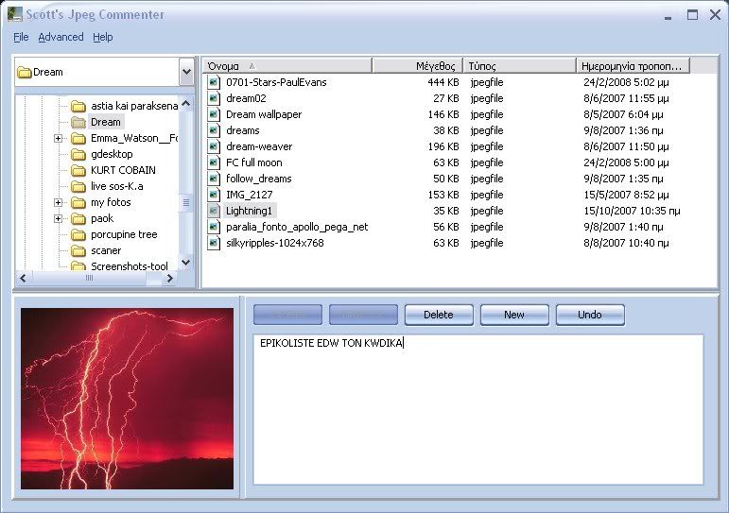Image resolution: width=729 pixels, height=513 pixels.
Task: Click the gdesktop folder icon
Action: [78, 154]
